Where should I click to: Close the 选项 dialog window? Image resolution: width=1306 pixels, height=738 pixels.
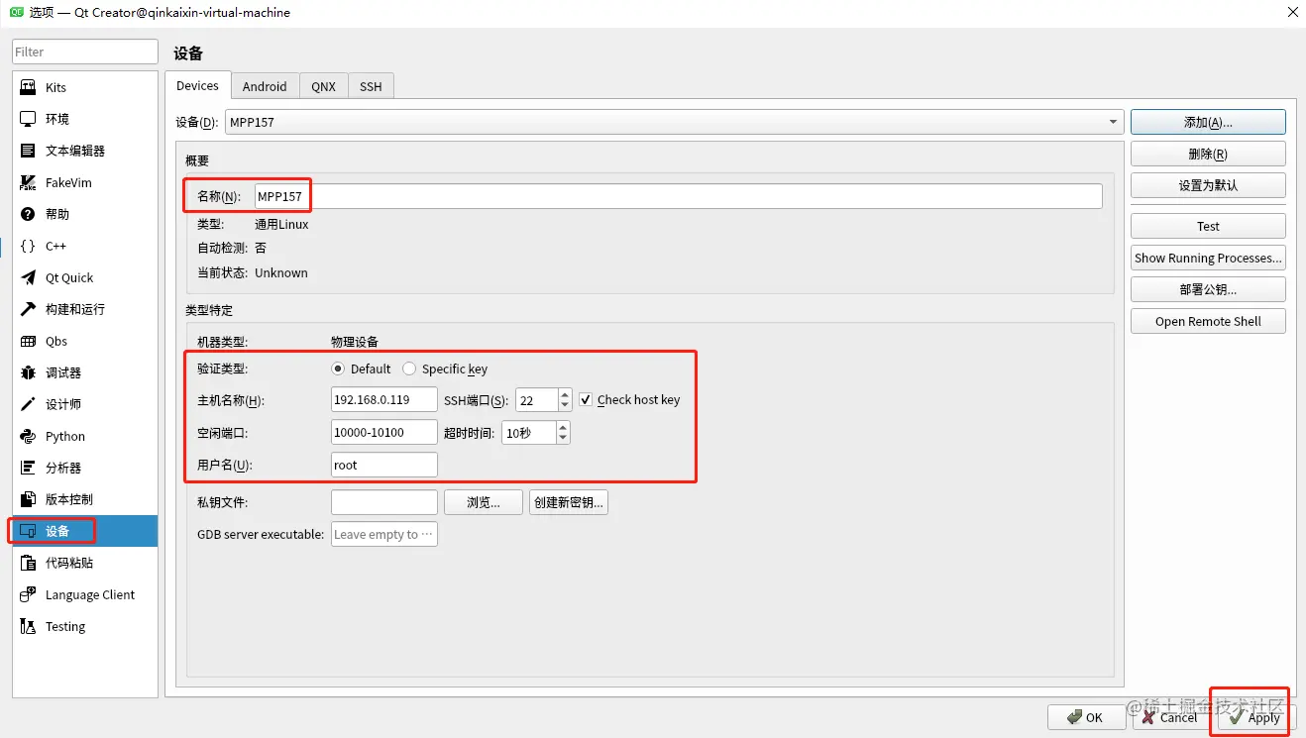1292,13
